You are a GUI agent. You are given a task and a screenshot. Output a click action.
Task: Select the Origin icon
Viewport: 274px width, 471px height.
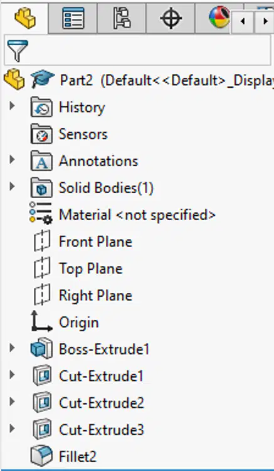41,321
